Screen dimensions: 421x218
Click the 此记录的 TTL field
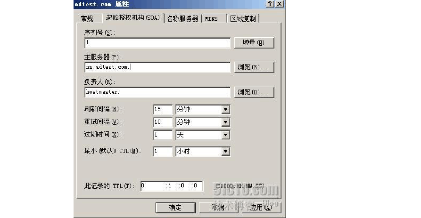pos(171,186)
